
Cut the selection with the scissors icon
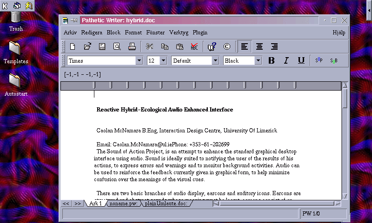tap(149, 46)
